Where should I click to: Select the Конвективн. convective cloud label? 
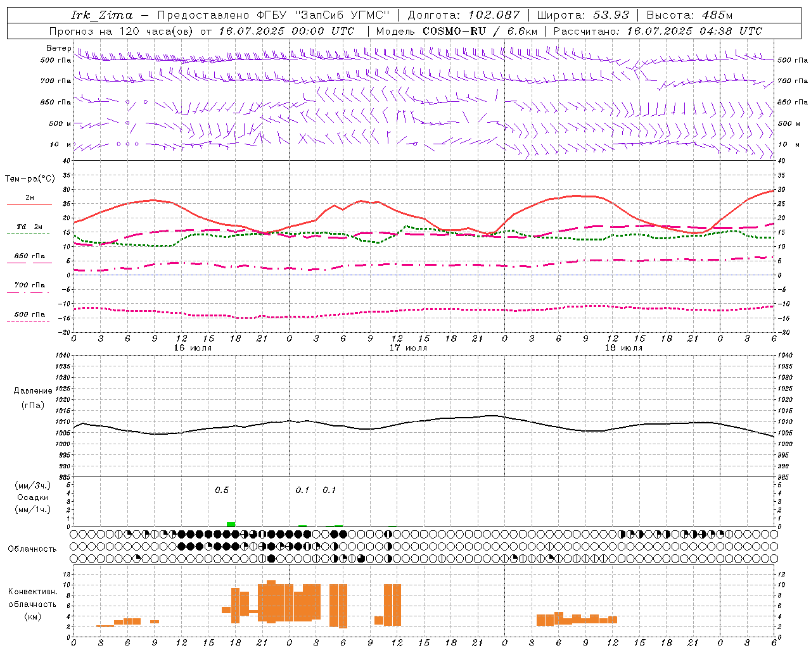pyautogui.click(x=32, y=592)
